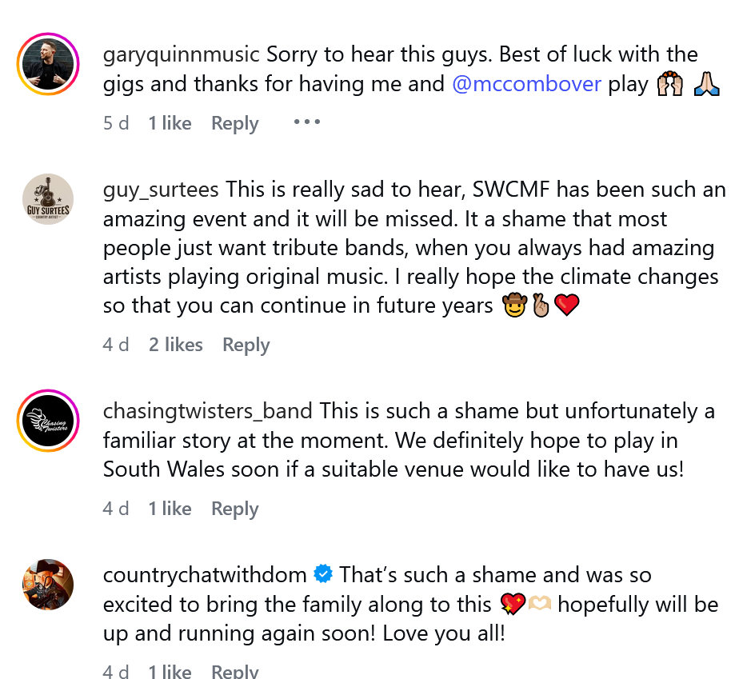Visit the guy_surtees username link
The image size is (751, 679).
[x=161, y=190]
